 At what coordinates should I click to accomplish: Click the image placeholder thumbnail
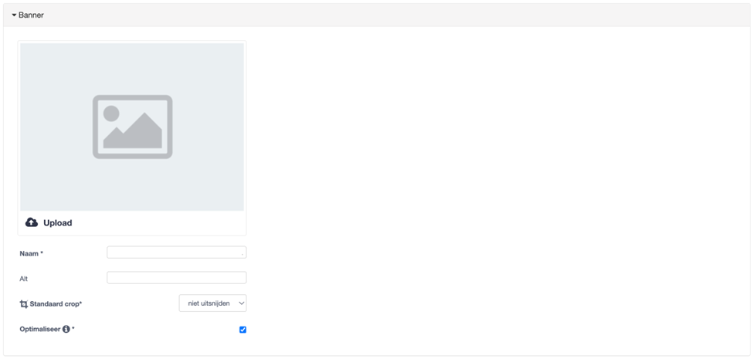click(x=132, y=127)
